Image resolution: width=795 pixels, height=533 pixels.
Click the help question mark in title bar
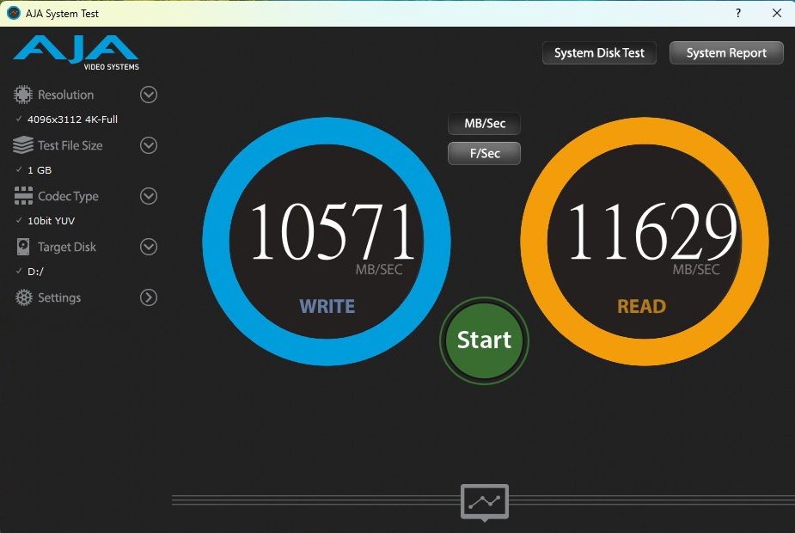click(x=738, y=13)
